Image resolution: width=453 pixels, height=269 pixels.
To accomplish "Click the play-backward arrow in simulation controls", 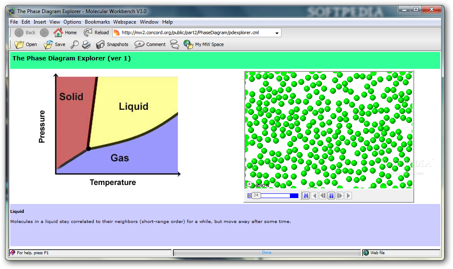I will point(315,196).
